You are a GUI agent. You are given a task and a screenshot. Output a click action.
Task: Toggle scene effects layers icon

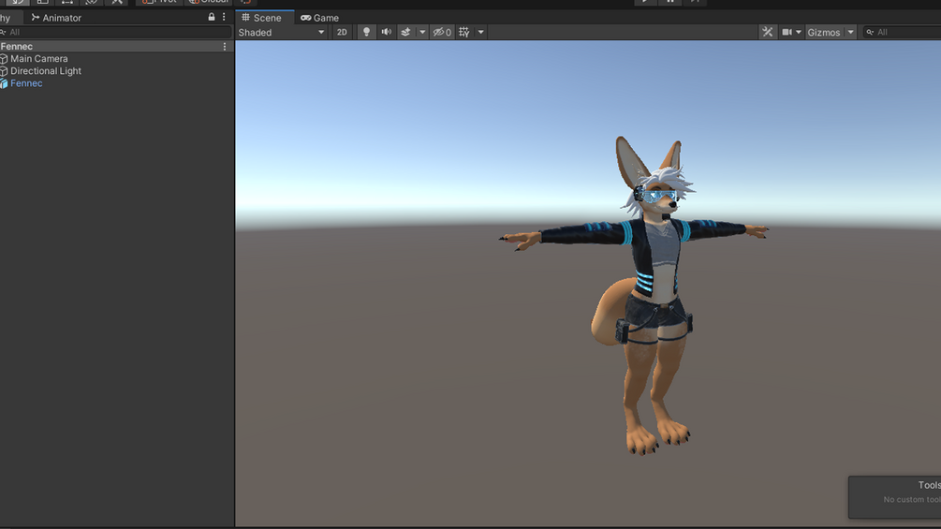(x=405, y=33)
